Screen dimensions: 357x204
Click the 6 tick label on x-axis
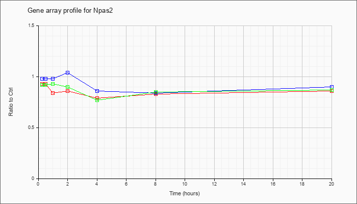pos(126,184)
